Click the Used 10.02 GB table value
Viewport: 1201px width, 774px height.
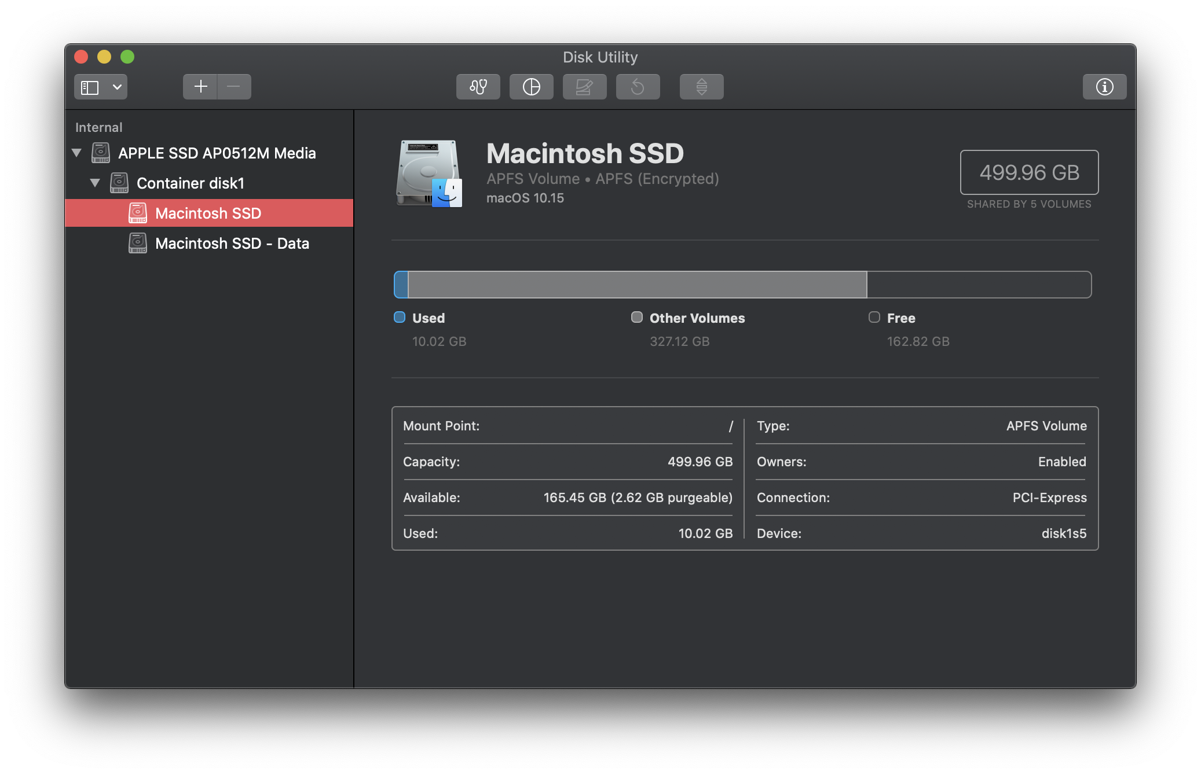[x=705, y=533]
